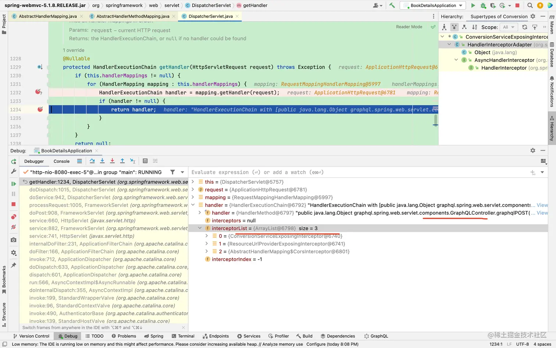Viewport: 556px width, 348px height.
Task: Open Search Everywhere magnifier icon
Action: (x=530, y=6)
